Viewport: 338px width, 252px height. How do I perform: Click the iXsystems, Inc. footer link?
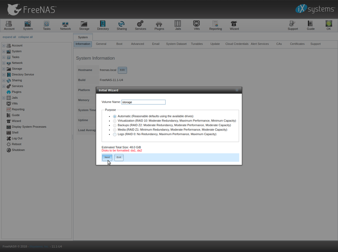tap(39, 247)
